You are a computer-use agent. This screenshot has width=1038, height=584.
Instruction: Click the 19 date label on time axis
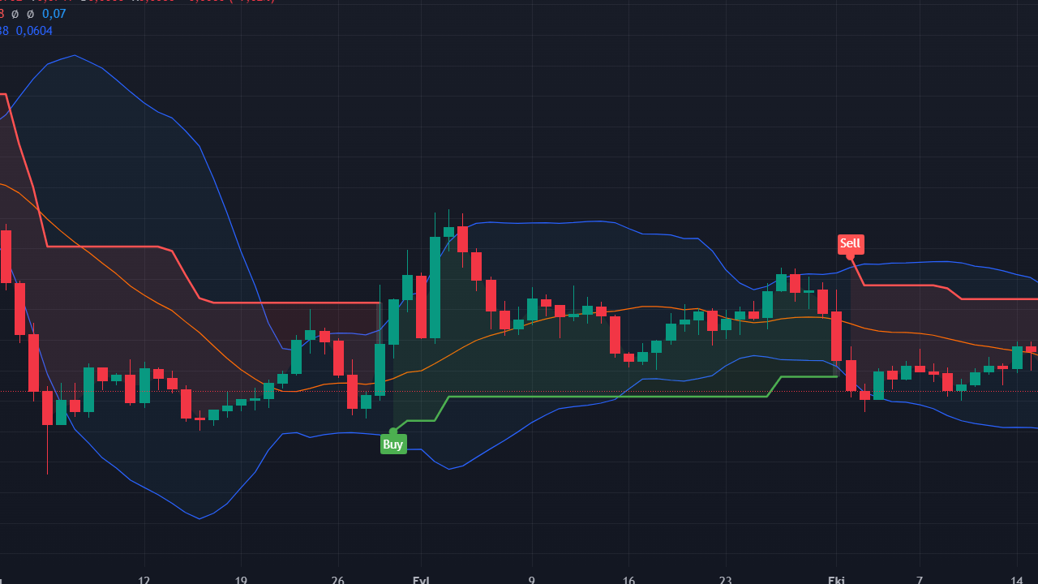(241, 579)
